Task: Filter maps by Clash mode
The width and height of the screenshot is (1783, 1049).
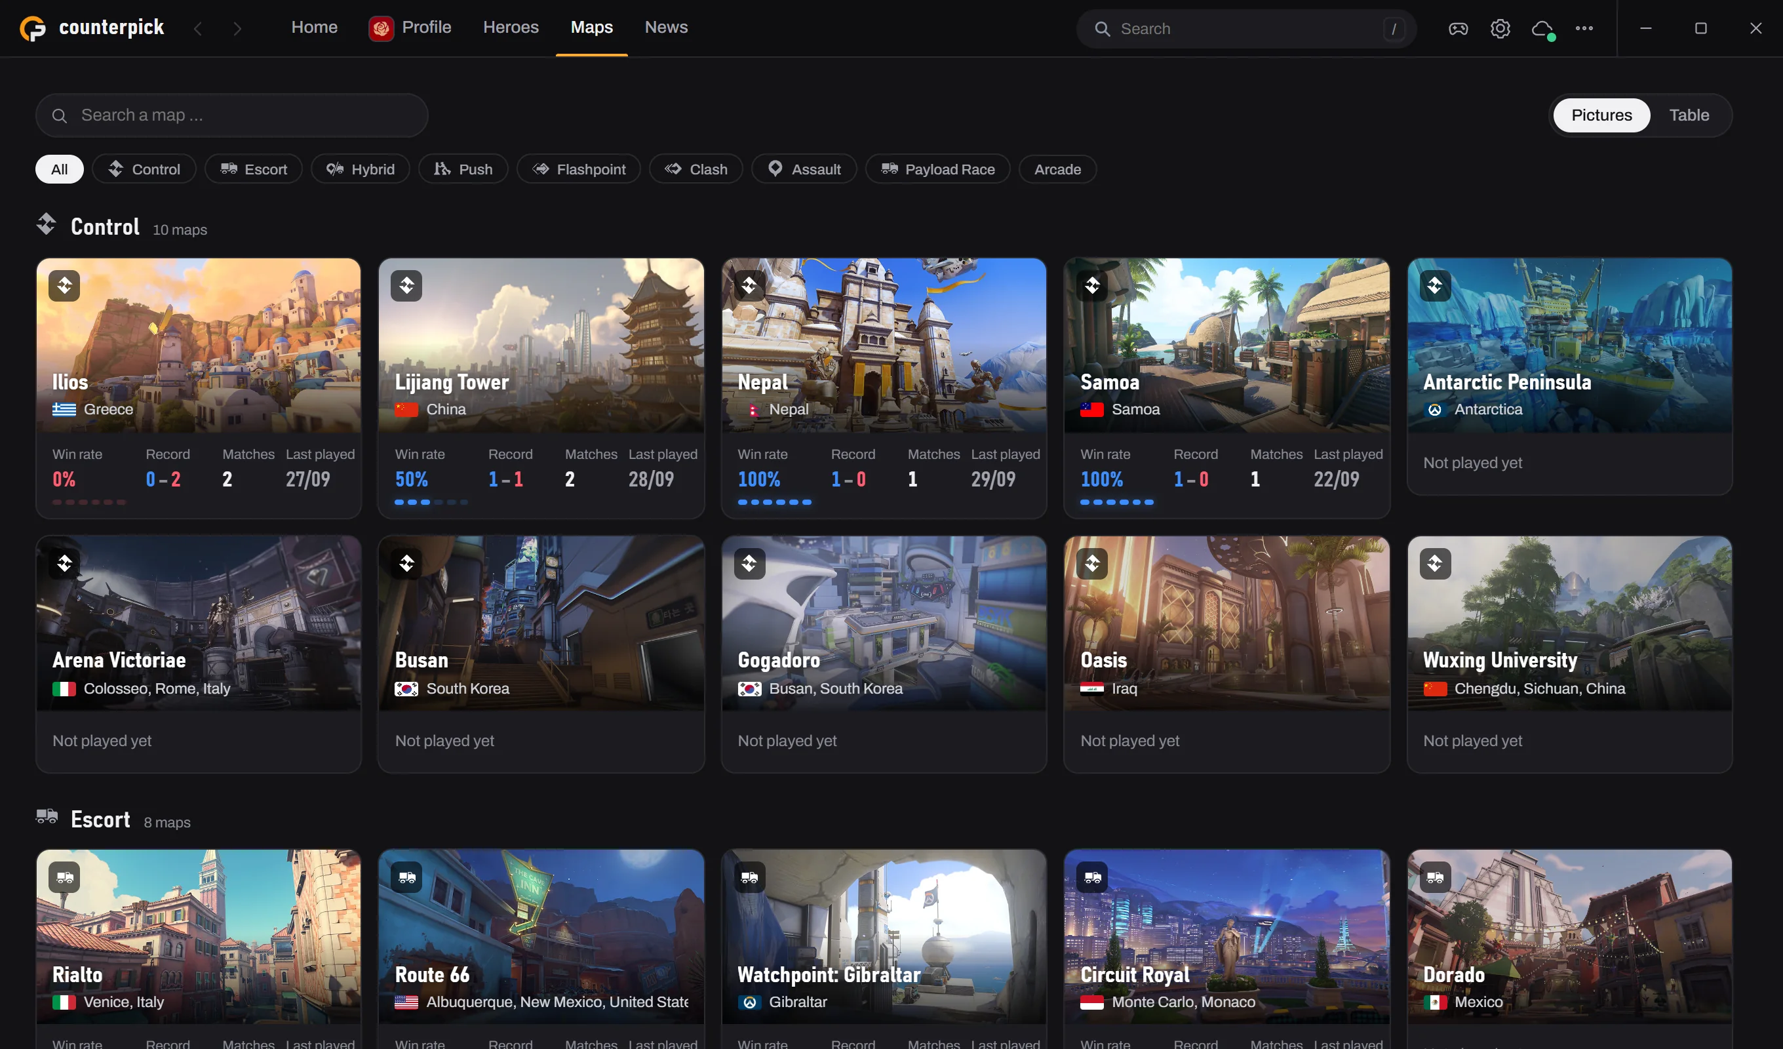Action: (x=696, y=169)
